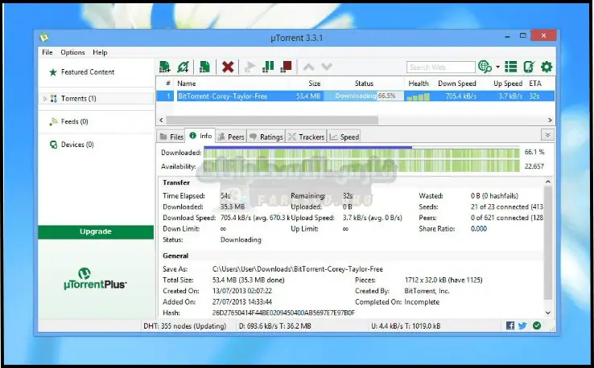Expand the Torrents tree in sidebar
The image size is (594, 368).
(45, 99)
